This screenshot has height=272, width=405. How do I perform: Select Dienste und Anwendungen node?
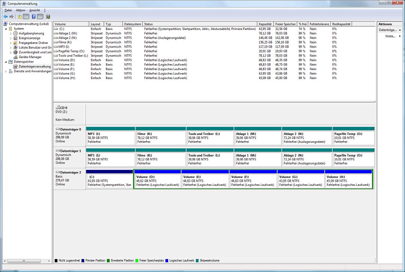point(33,71)
